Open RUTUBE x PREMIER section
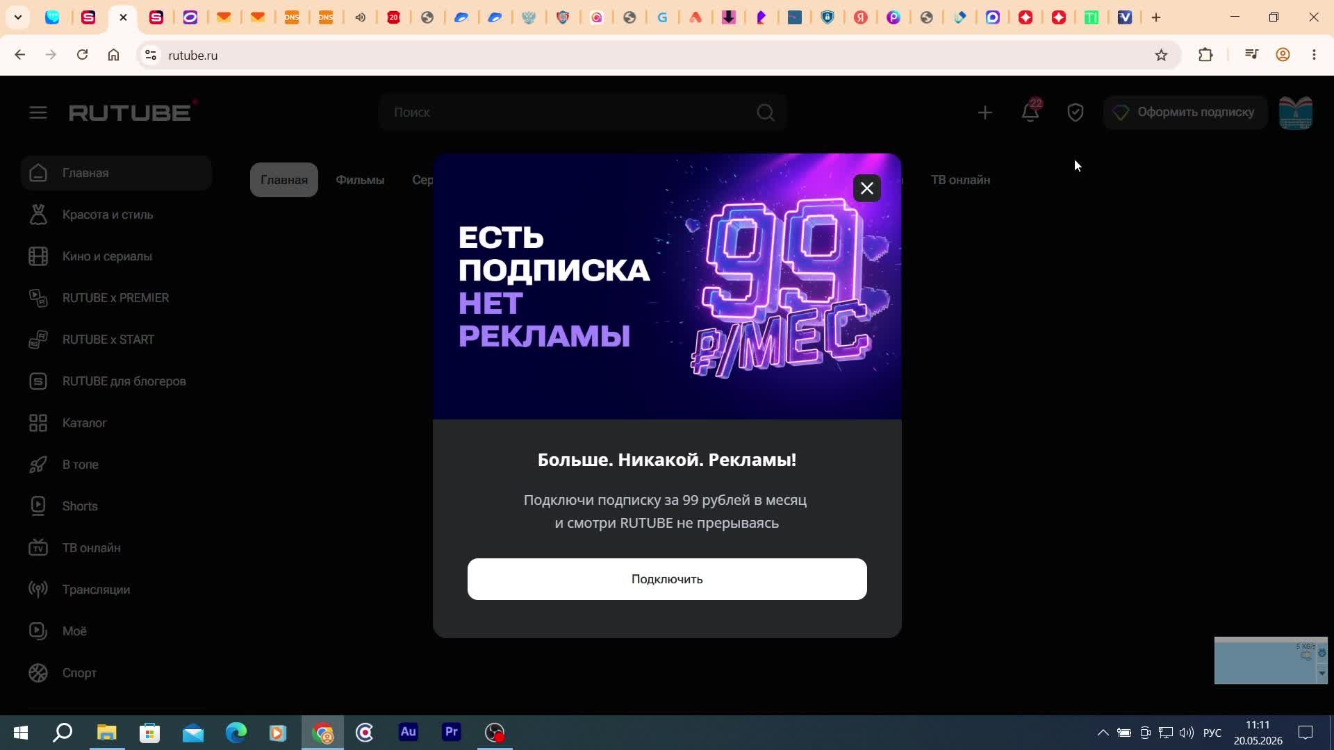This screenshot has height=750, width=1334. pyautogui.click(x=116, y=298)
